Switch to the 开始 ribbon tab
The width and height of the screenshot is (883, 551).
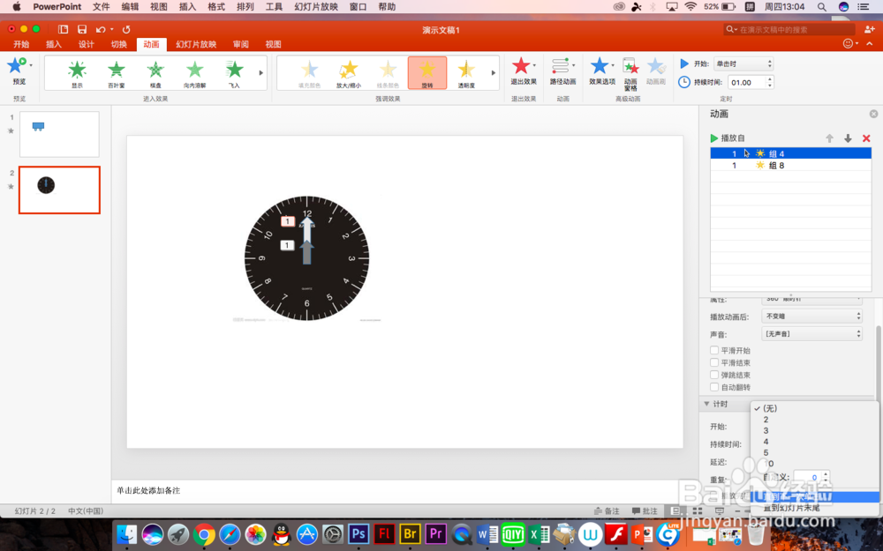coord(21,44)
